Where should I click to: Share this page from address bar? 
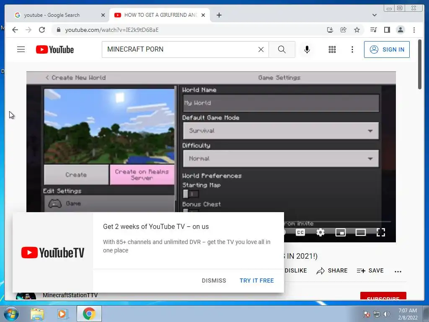tap(344, 30)
